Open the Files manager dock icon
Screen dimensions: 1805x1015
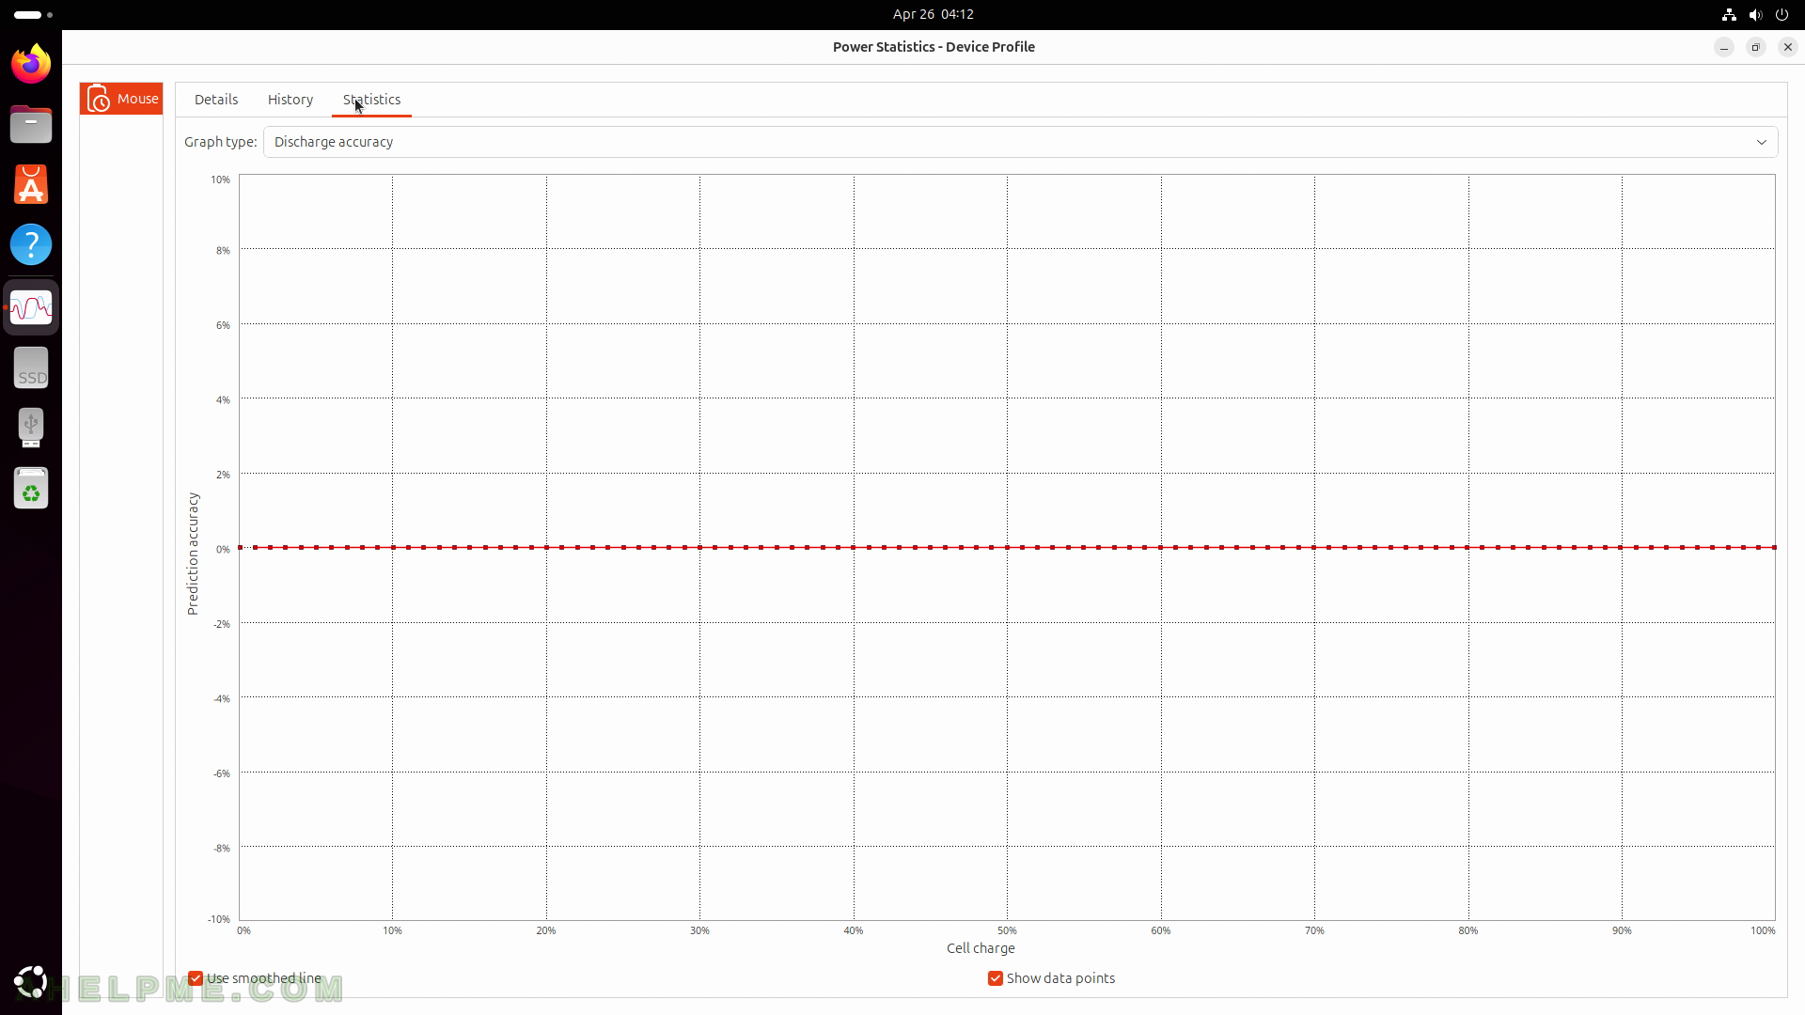[31, 124]
